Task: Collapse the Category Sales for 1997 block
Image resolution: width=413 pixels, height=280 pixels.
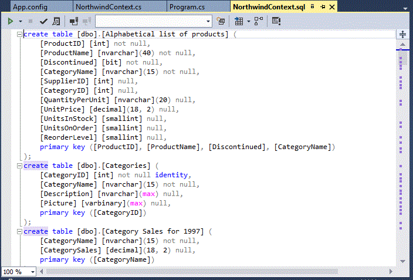Action: [19, 231]
